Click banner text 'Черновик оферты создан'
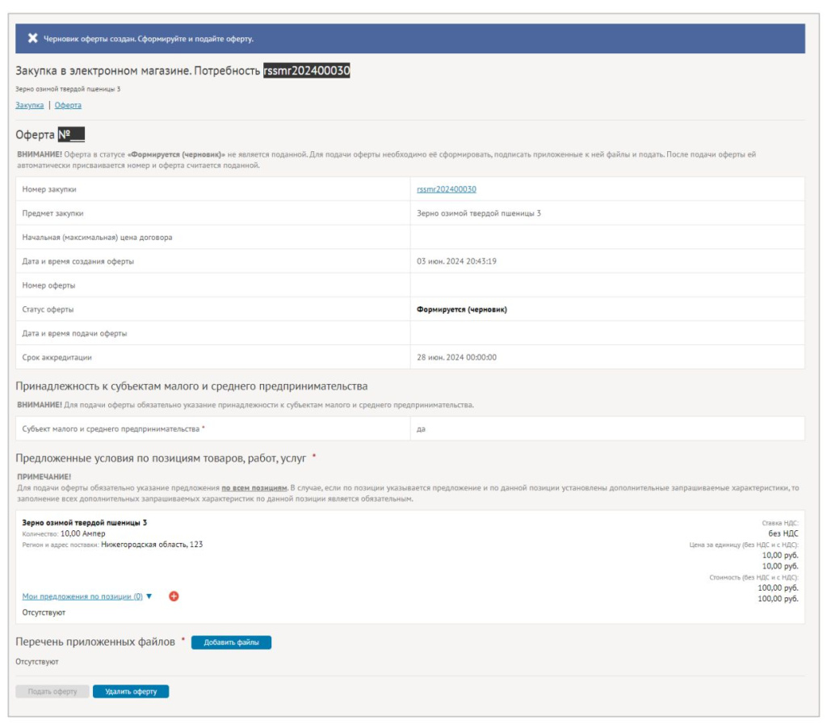827x725 pixels. [x=89, y=39]
